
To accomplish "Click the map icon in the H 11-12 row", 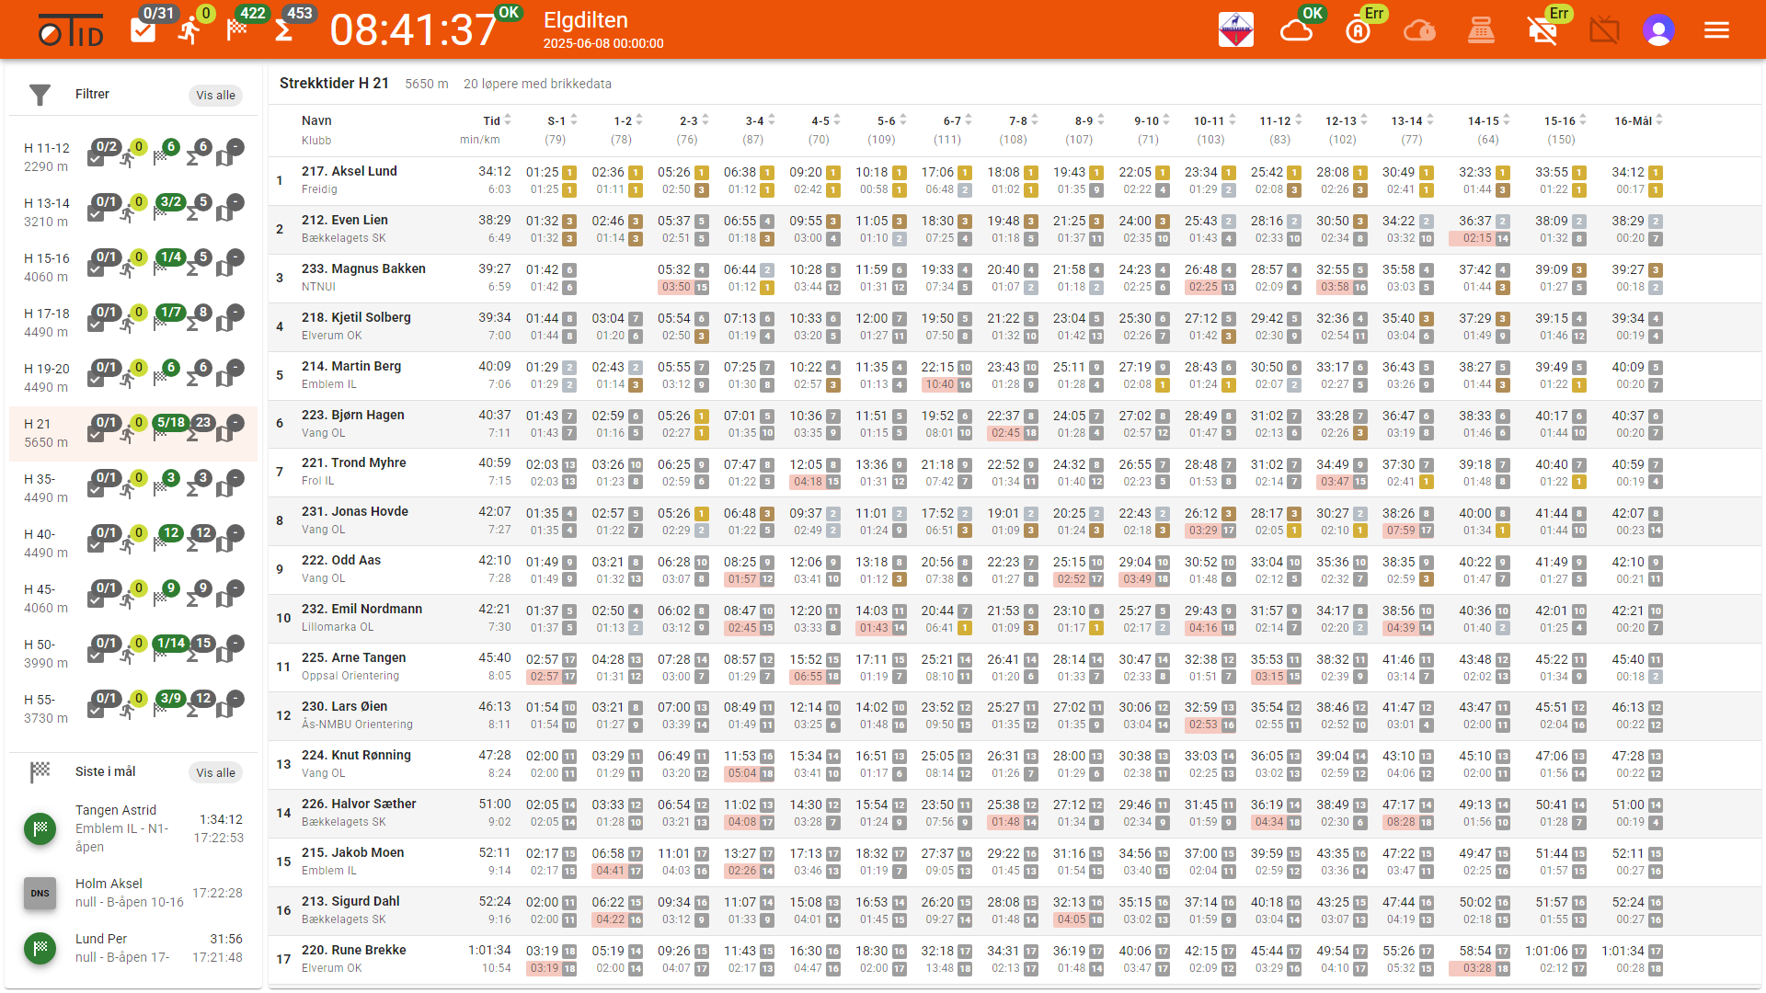I will point(225,158).
